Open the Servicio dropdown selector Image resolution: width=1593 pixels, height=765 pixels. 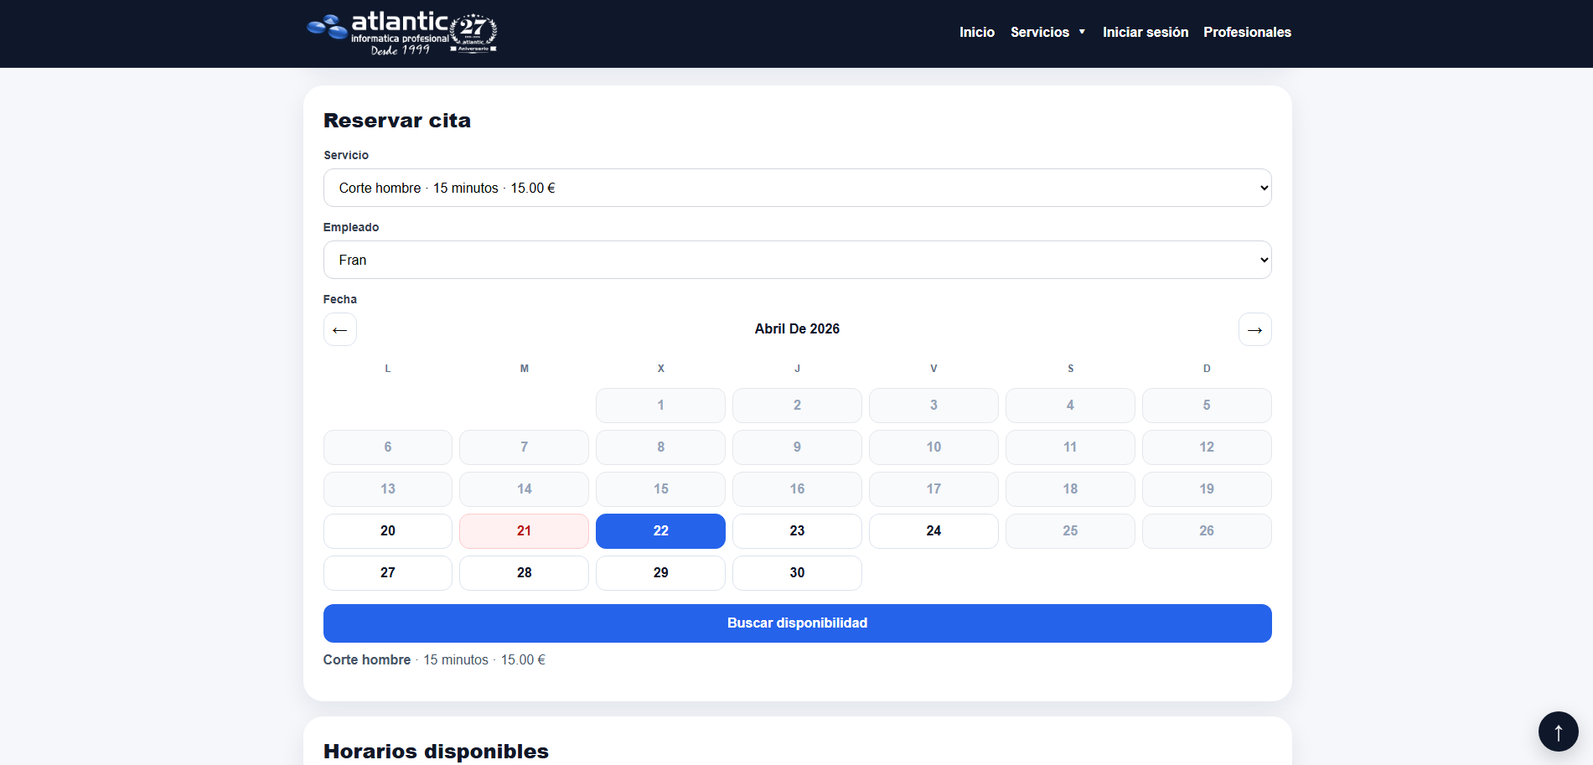(x=797, y=188)
